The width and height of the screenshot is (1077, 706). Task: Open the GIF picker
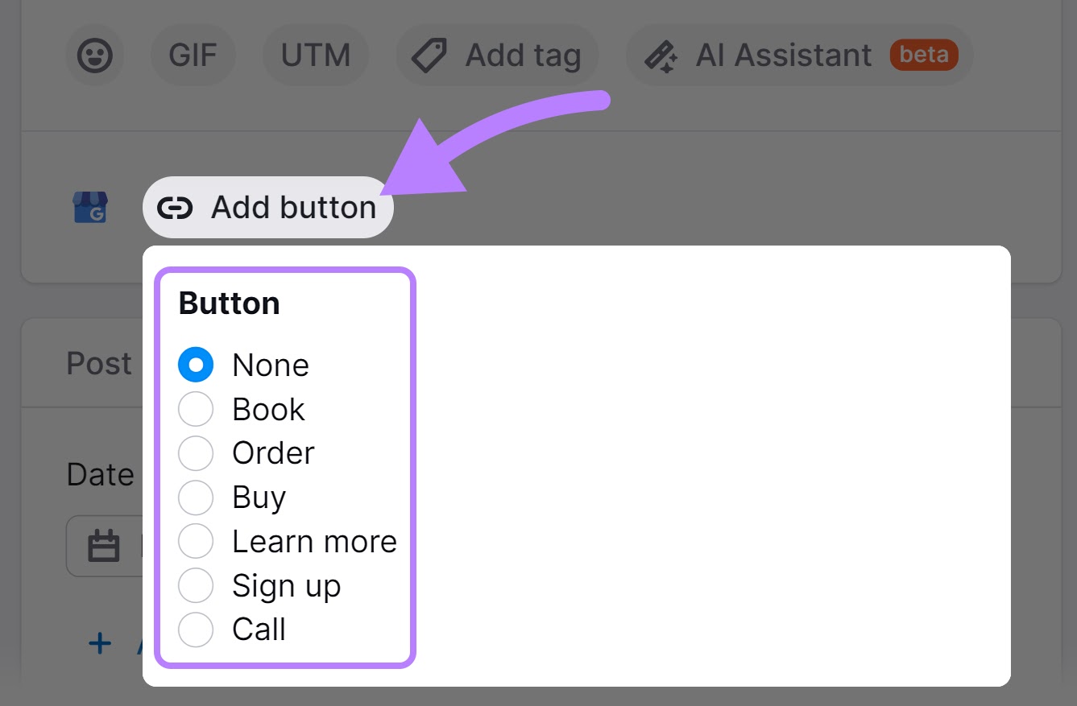(x=193, y=55)
